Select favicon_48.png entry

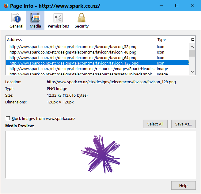(73, 52)
